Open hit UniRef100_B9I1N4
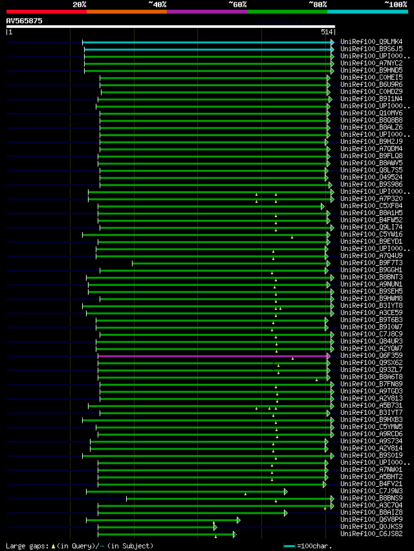414x551 pixels. (x=371, y=99)
